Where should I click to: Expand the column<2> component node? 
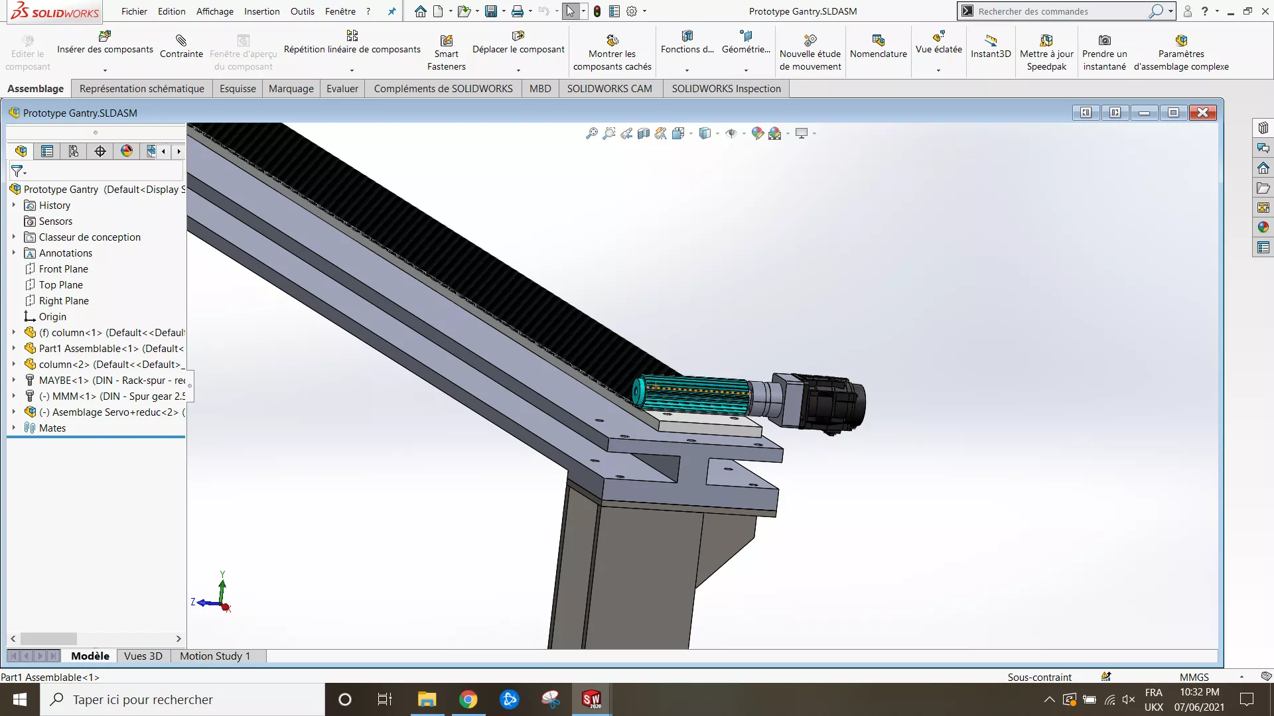[13, 365]
